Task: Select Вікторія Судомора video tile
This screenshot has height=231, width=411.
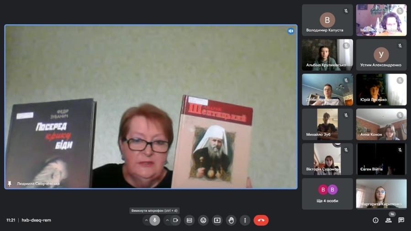Action: point(327,159)
